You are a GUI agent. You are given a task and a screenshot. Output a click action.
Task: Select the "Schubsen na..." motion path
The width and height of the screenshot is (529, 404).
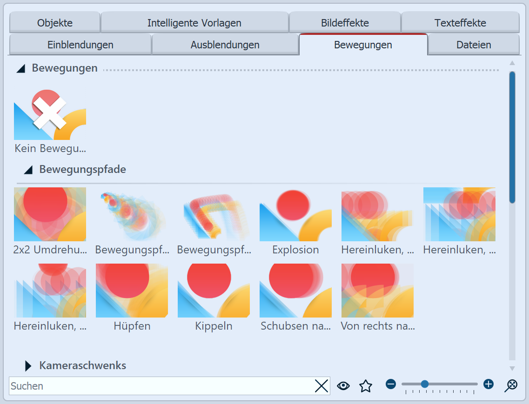(295, 290)
